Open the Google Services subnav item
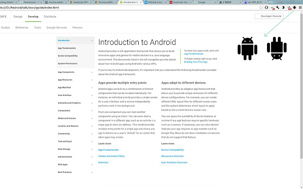303x189 pixels. point(57,27)
